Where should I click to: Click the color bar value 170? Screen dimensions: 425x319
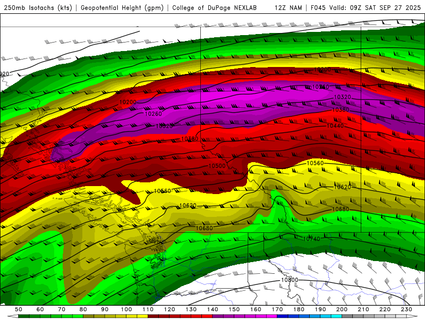[x=277, y=309]
